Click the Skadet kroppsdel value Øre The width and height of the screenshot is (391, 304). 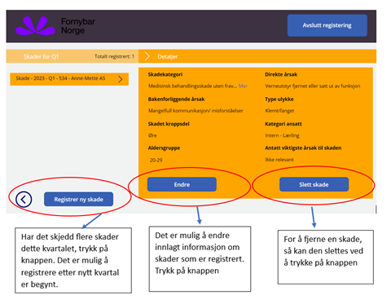[152, 135]
